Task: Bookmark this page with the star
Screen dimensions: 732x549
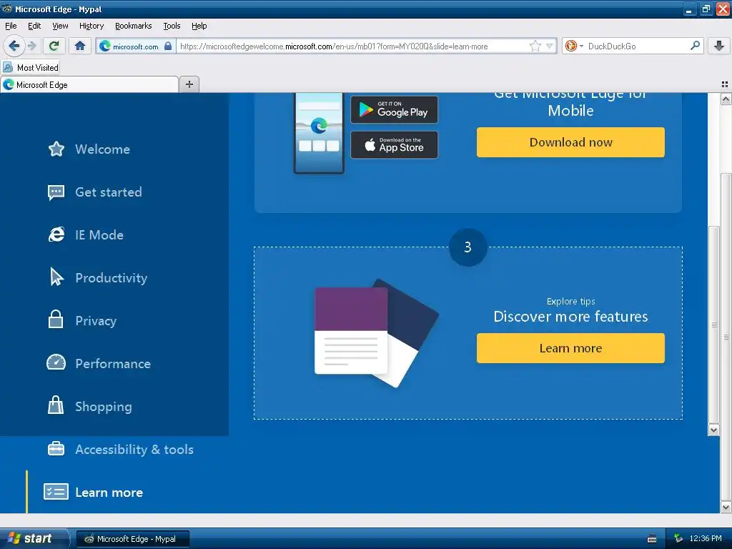Action: point(535,46)
